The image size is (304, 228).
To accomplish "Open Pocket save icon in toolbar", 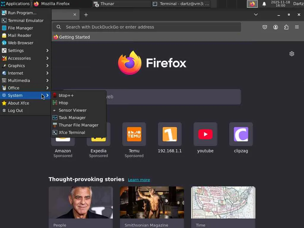I will click(265, 27).
